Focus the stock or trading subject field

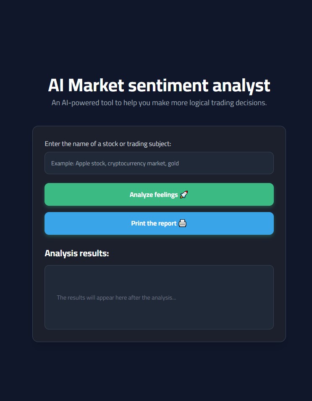click(159, 163)
